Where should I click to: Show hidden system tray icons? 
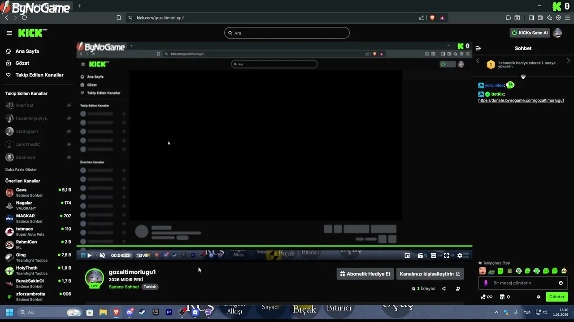496,312
